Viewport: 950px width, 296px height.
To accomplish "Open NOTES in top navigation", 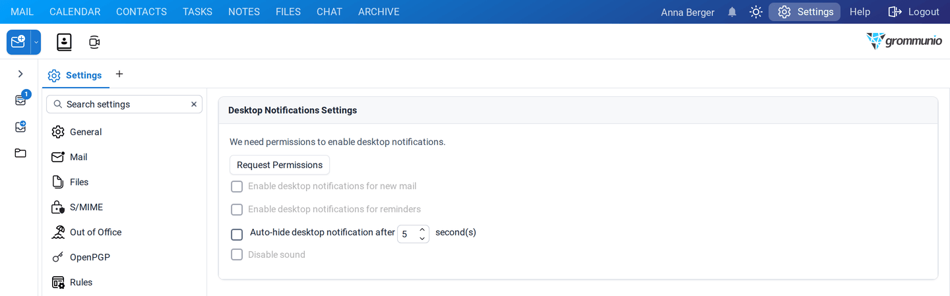I will coord(244,12).
